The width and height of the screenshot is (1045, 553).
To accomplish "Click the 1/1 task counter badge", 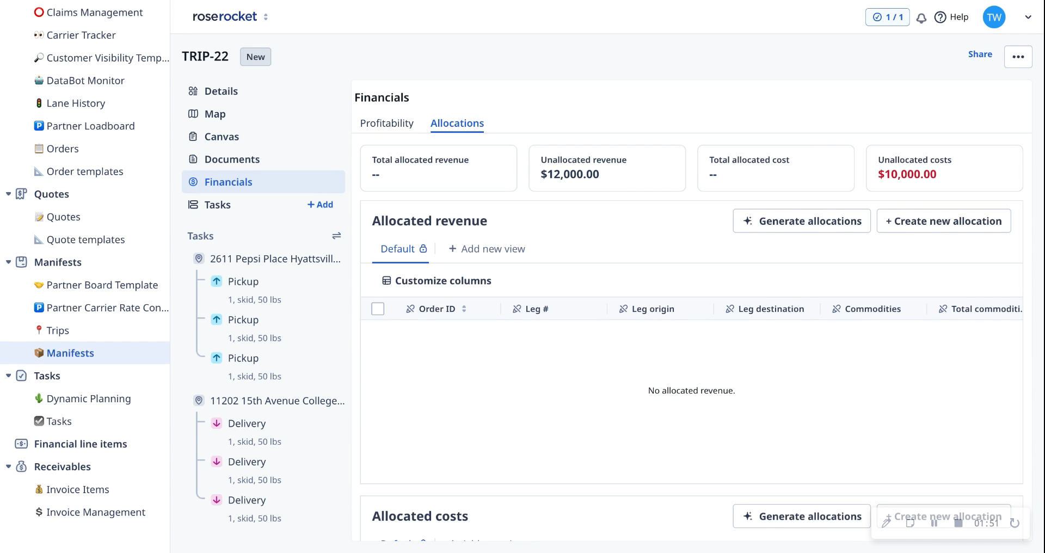I will [x=887, y=17].
